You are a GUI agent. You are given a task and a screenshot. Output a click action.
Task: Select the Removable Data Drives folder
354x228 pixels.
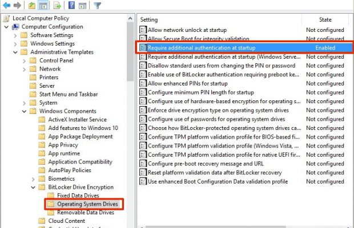tap(85, 212)
